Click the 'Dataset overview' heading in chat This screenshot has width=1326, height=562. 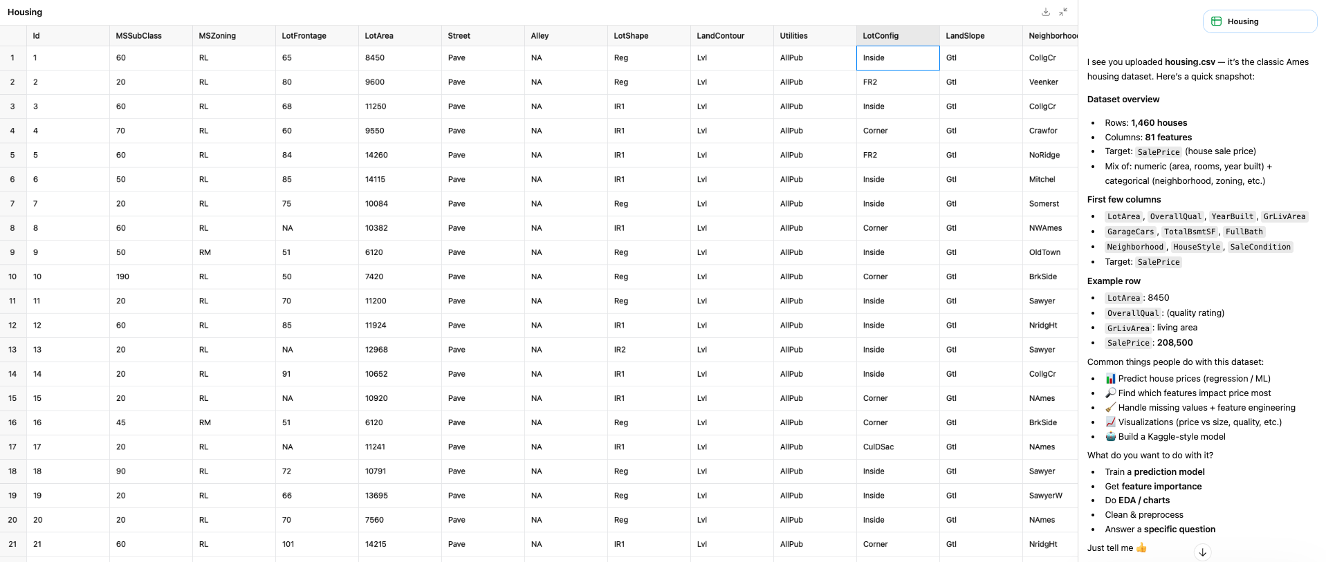coord(1123,100)
